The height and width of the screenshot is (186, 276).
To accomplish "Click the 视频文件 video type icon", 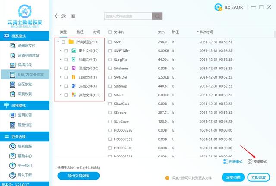I will tap(74, 60).
